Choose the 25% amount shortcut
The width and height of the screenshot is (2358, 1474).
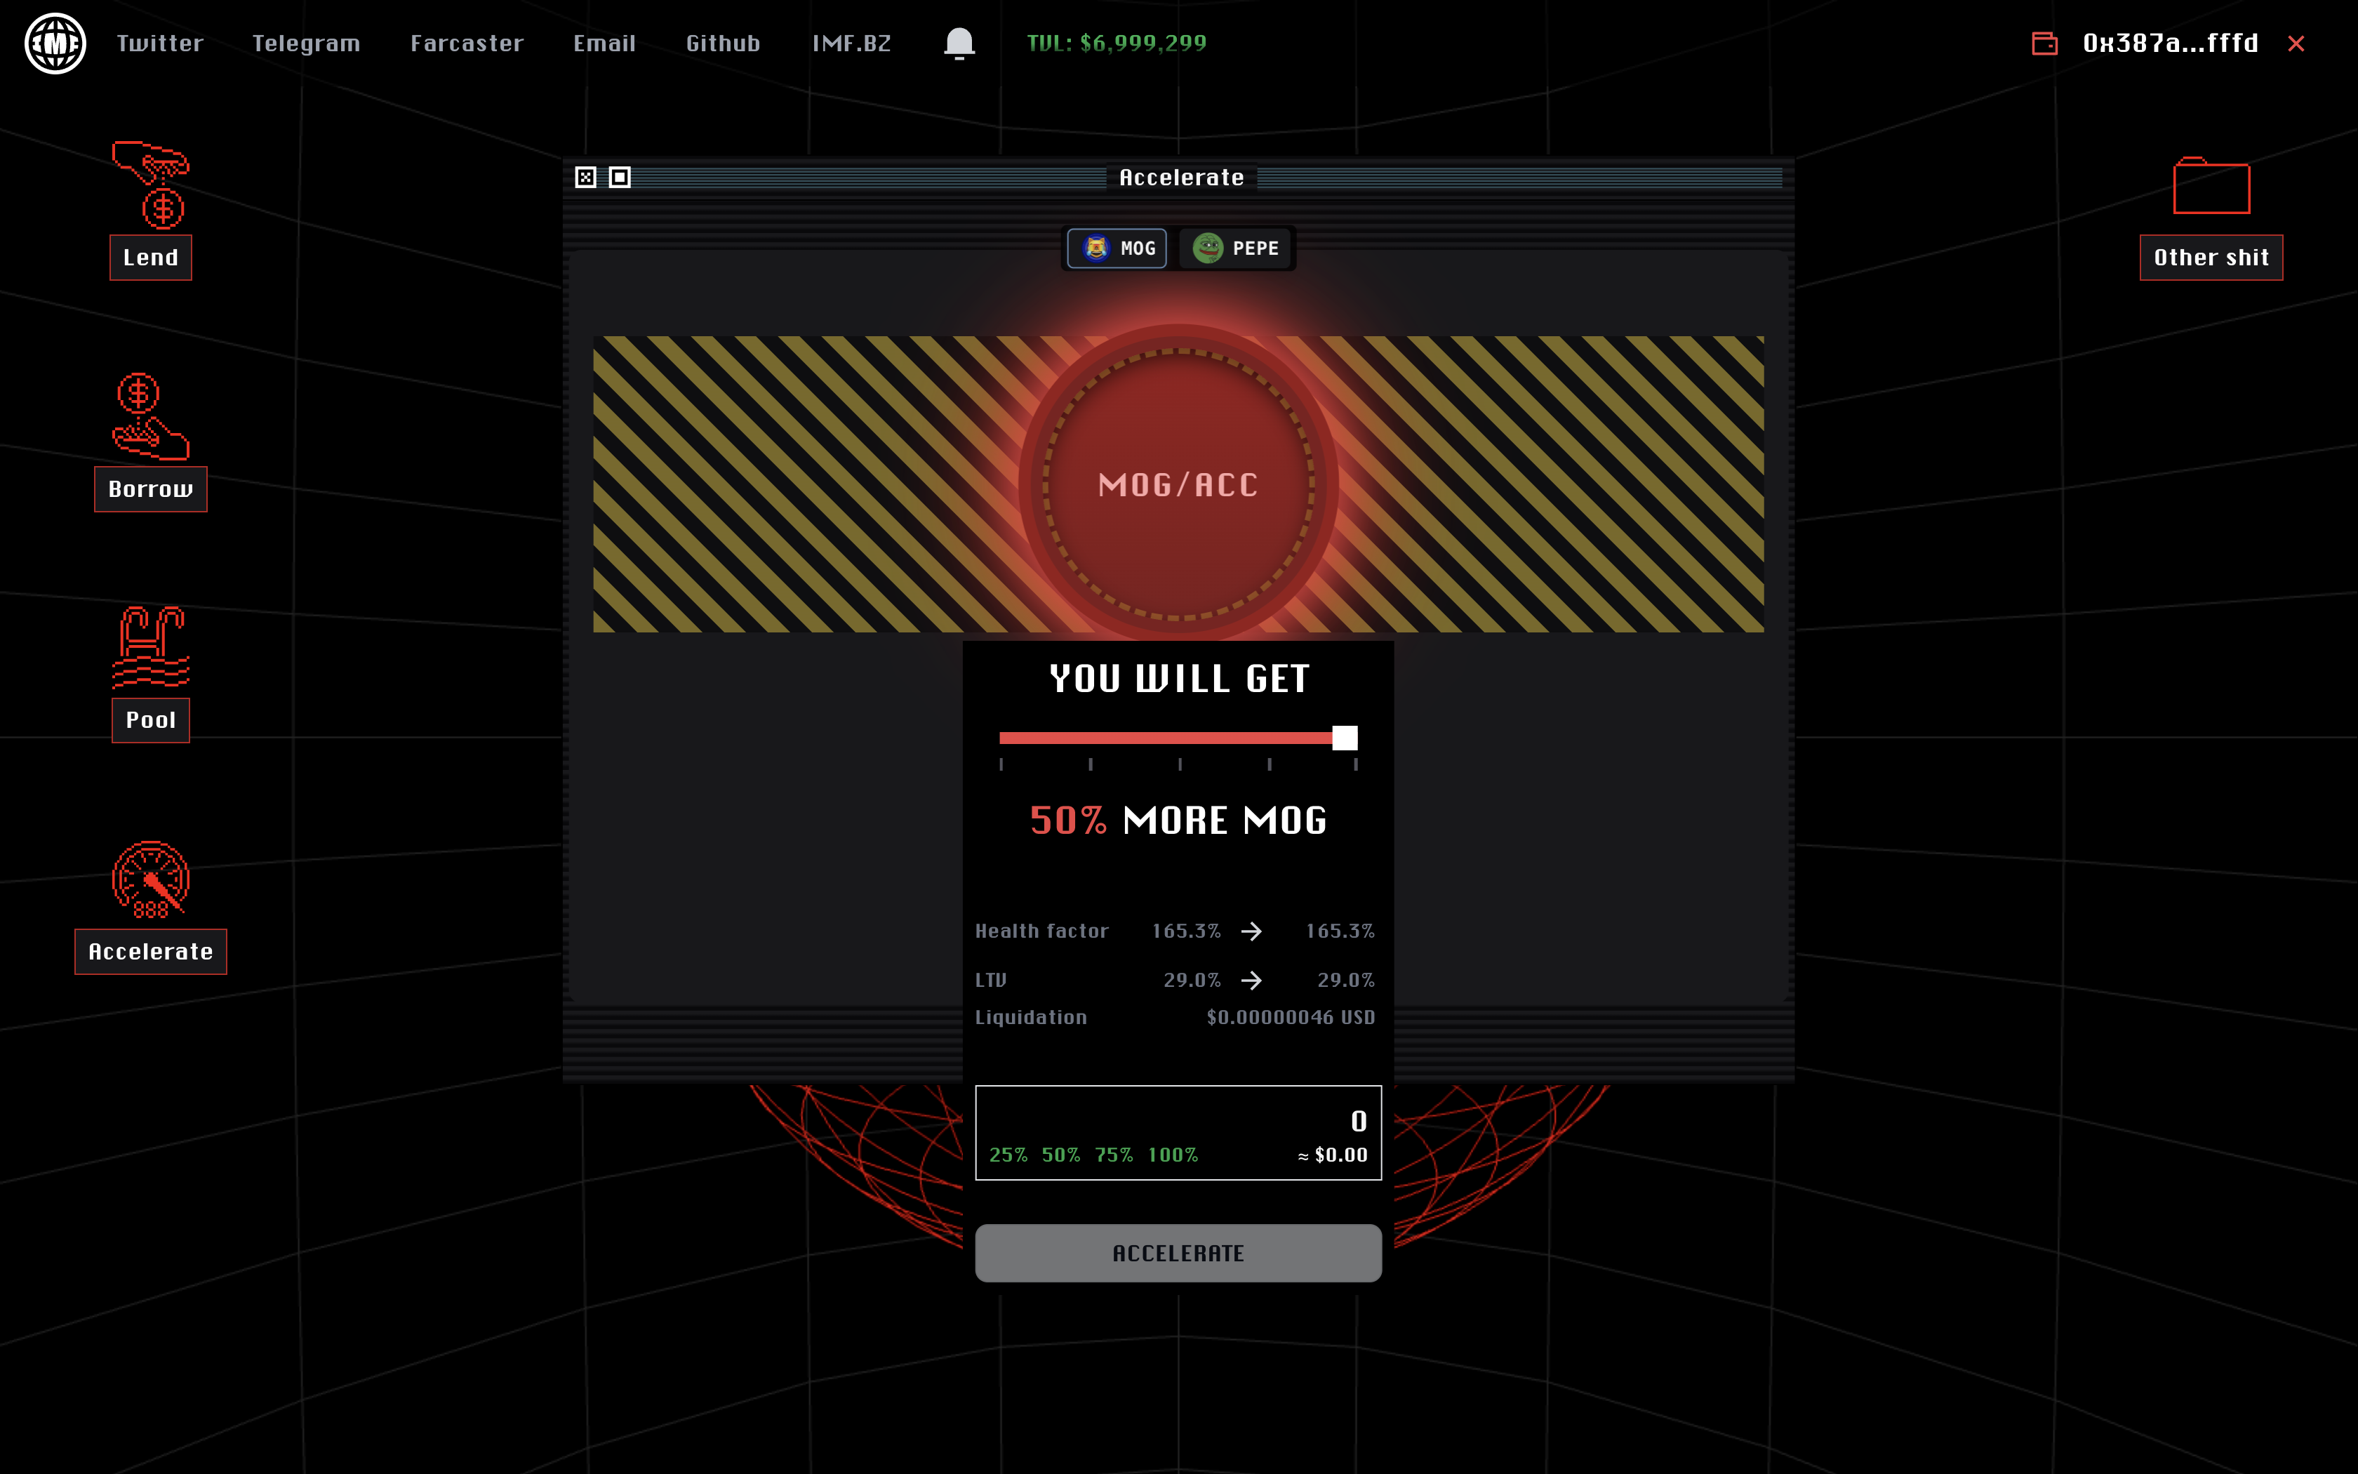tap(1008, 1155)
